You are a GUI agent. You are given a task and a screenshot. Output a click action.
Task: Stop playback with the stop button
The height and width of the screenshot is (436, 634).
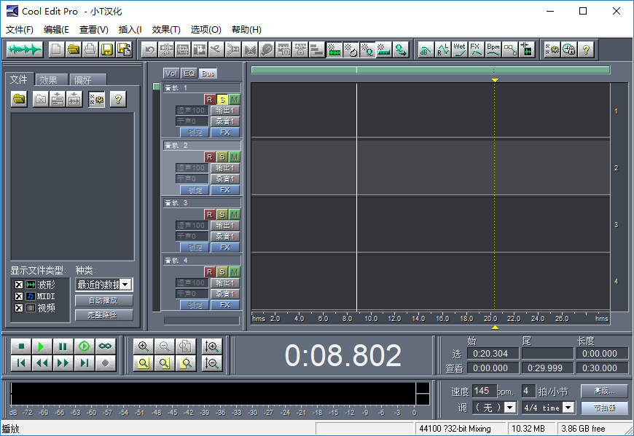coord(21,346)
